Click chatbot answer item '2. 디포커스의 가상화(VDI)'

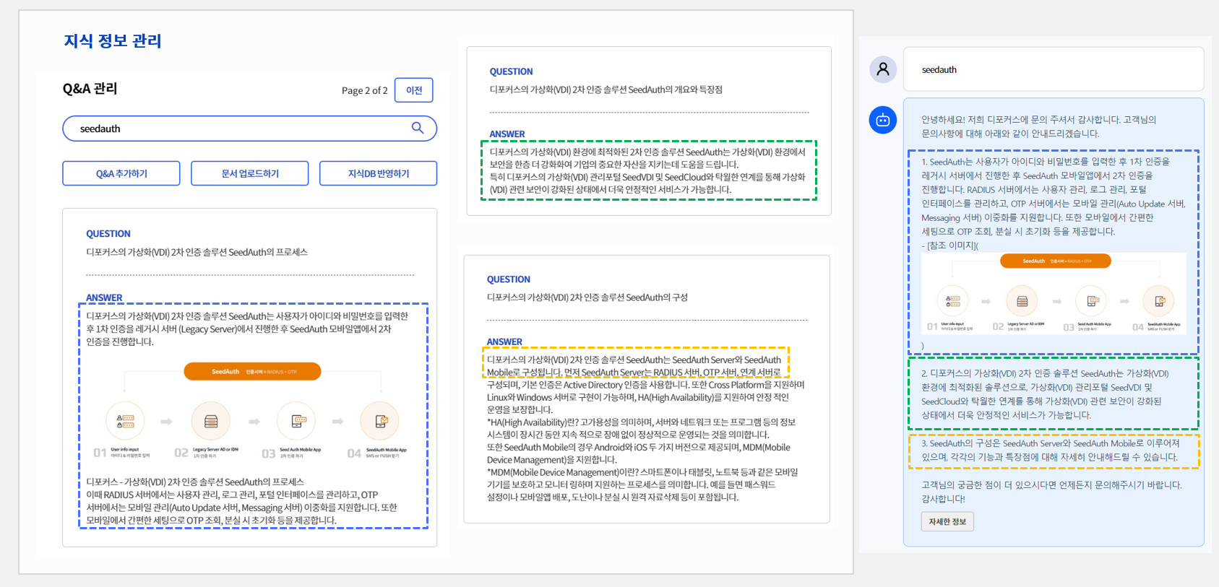coord(1045,394)
